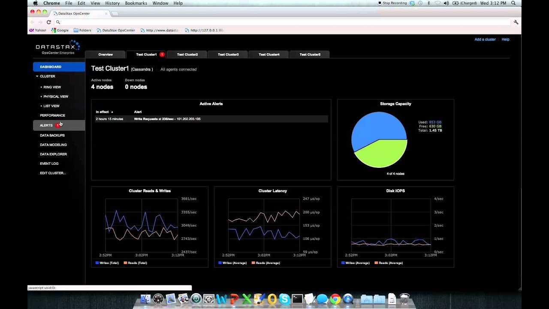This screenshot has width=549, height=309.
Task: Open the DataStax OpsCenter bookmark
Action: pos(116,30)
